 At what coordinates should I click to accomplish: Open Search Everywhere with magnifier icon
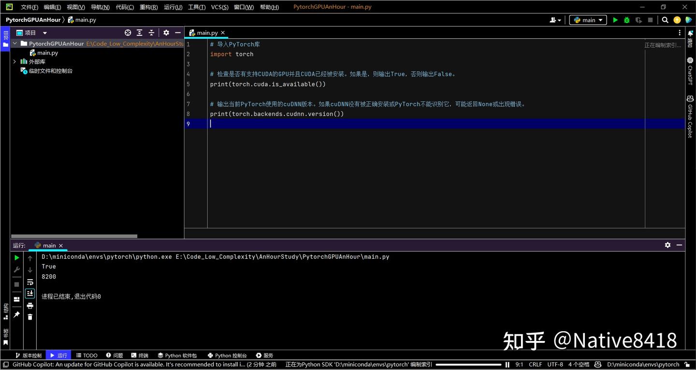pyautogui.click(x=665, y=20)
